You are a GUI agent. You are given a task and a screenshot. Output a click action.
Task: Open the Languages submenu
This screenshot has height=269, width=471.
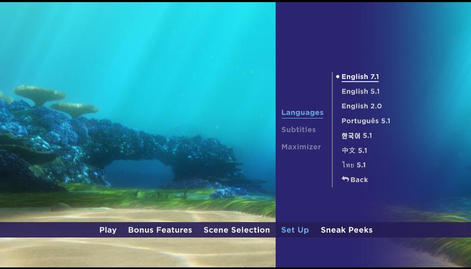tap(302, 113)
